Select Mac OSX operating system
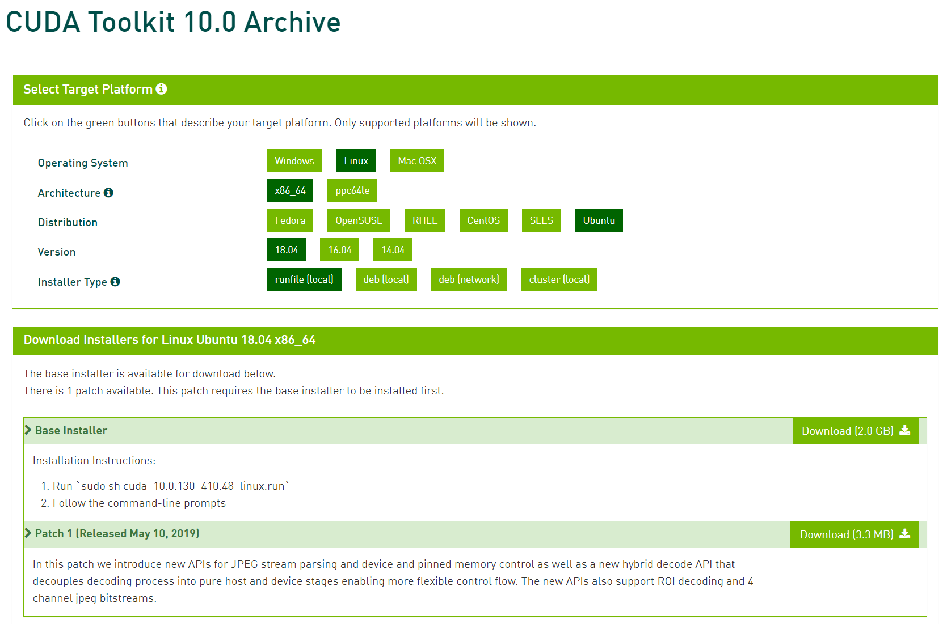Viewport: 943px width, 624px height. pyautogui.click(x=417, y=161)
